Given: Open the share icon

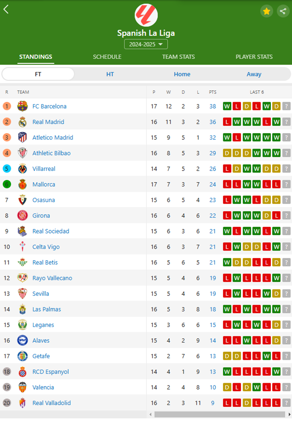Looking at the screenshot, I should coord(283,11).
